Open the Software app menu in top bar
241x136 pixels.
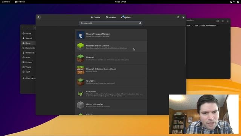[20, 2]
